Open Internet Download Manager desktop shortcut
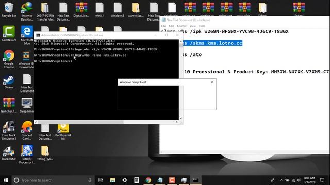The width and height of the screenshot is (330, 185). [x=27, y=11]
